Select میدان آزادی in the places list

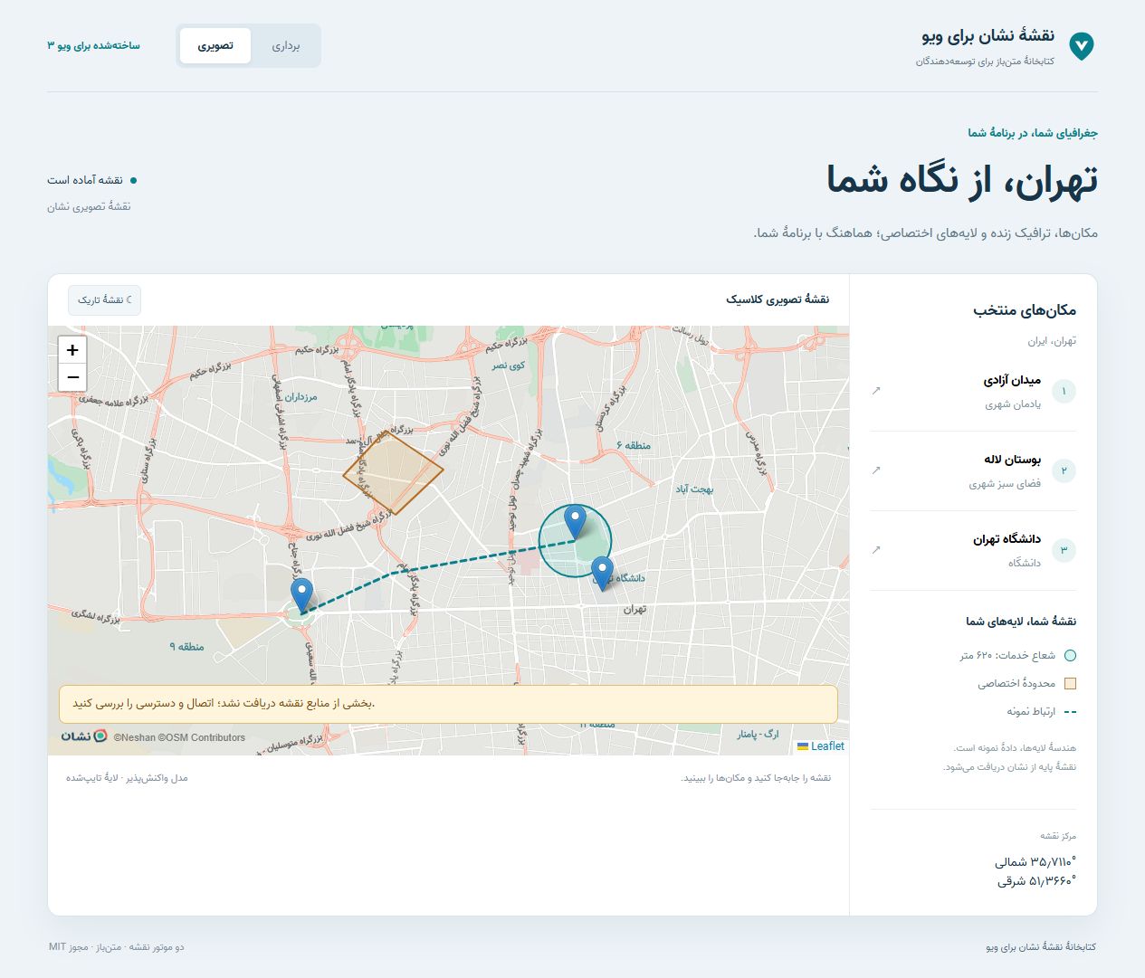[x=973, y=392]
